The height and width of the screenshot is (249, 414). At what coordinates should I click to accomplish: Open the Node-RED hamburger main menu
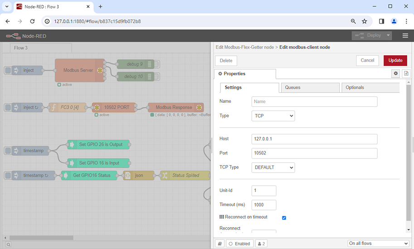[405, 36]
